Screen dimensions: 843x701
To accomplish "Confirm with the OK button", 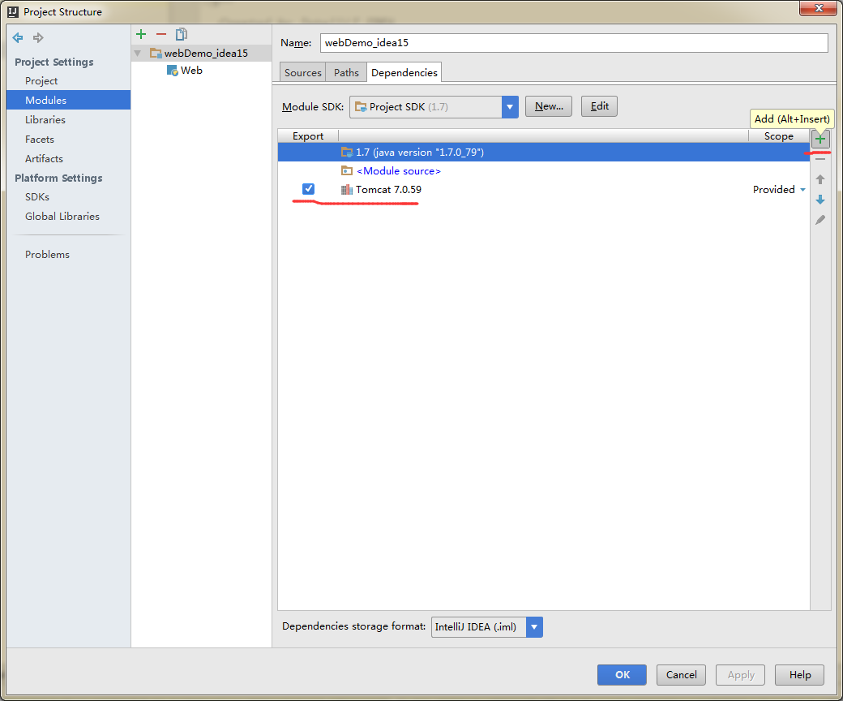I will 622,675.
